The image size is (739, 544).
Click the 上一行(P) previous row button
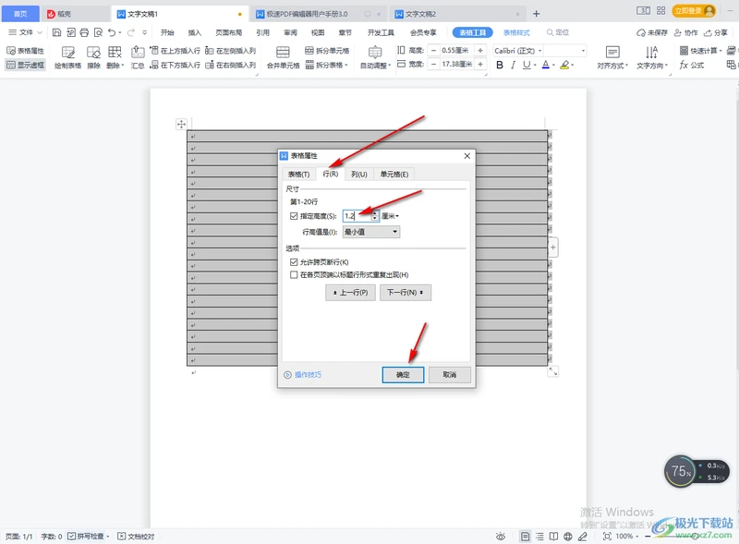tap(350, 293)
